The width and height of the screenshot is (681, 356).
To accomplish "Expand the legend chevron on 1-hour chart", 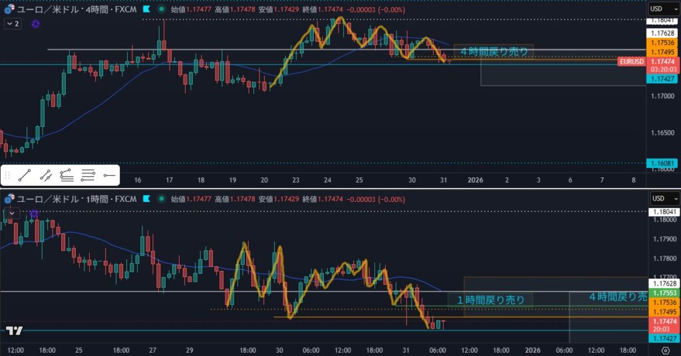I will 11,213.
